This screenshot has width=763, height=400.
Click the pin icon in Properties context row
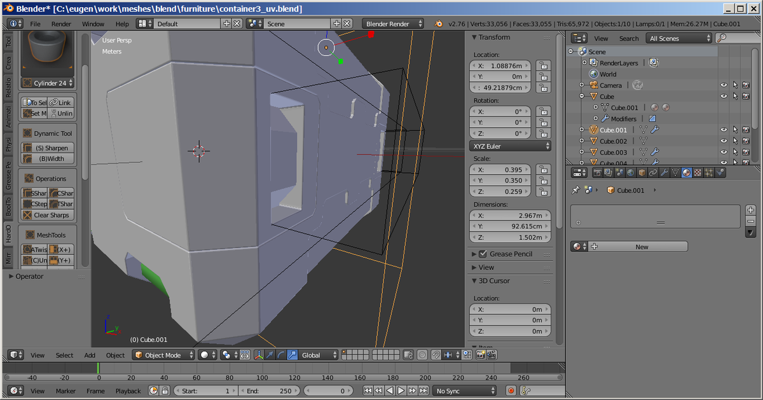[x=575, y=190]
